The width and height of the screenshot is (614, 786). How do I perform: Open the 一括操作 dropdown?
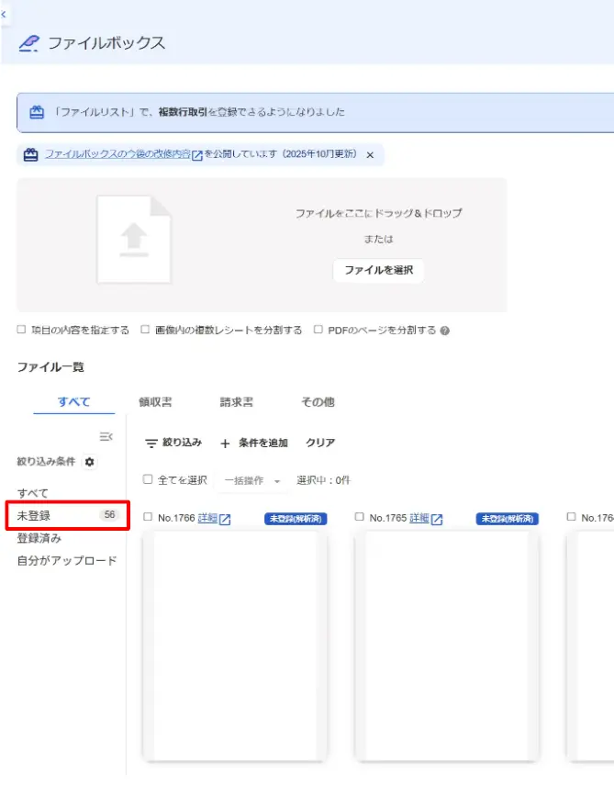252,481
